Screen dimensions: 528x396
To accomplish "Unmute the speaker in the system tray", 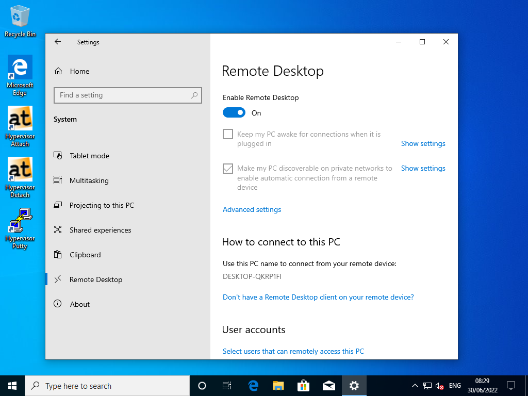I will [439, 385].
